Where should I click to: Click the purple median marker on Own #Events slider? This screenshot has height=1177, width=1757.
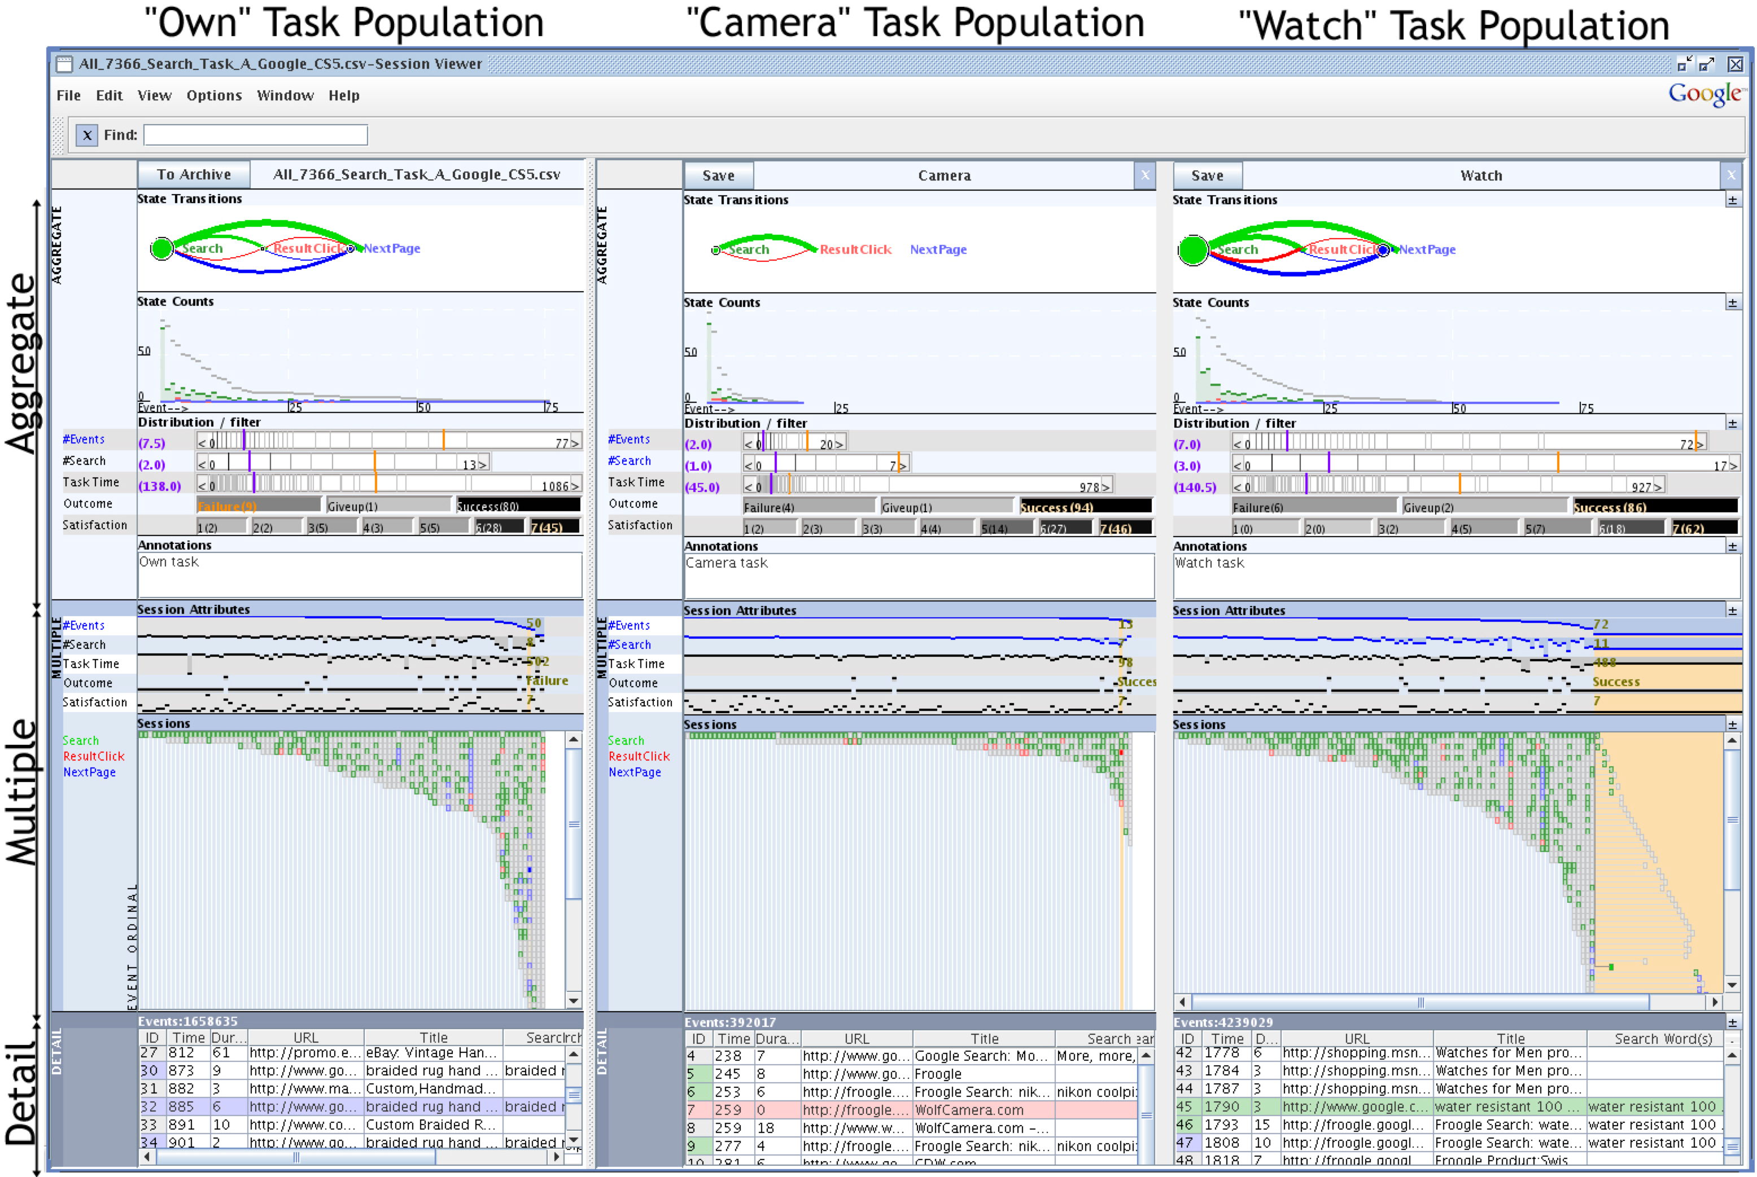[244, 441]
